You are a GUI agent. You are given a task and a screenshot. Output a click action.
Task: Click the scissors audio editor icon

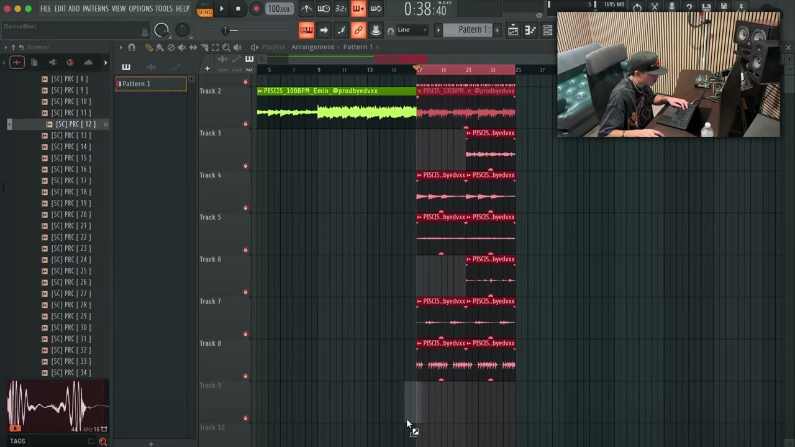pos(655,7)
